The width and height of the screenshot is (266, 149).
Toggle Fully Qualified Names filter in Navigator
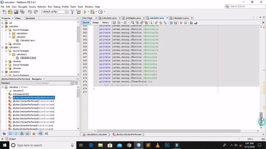pyautogui.click(x=34, y=133)
